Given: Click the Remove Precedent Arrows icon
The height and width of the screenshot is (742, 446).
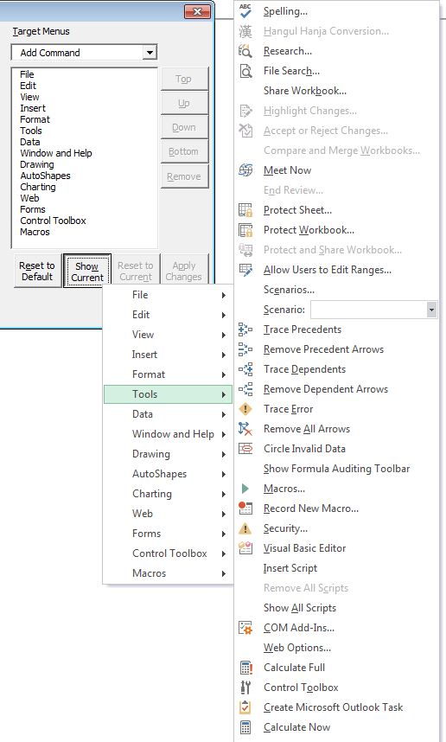Looking at the screenshot, I should point(245,349).
